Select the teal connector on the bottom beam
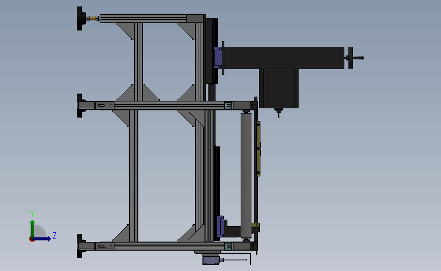Screen dimensions: 441x271 coord(229,246)
